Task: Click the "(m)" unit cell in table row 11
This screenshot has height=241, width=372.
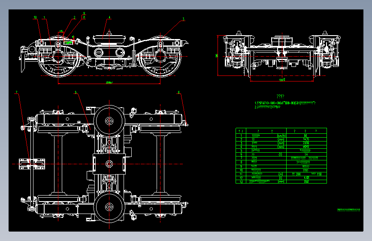Action: (281, 174)
